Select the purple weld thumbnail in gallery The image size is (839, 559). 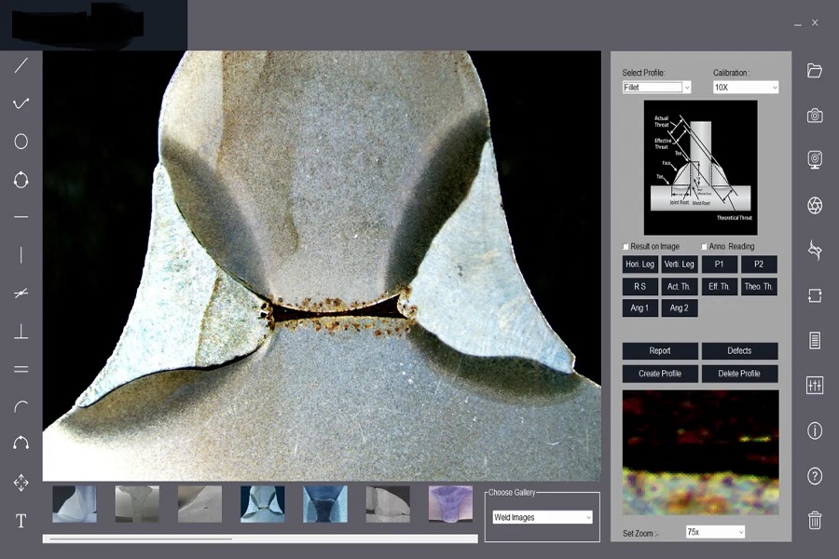tap(450, 504)
